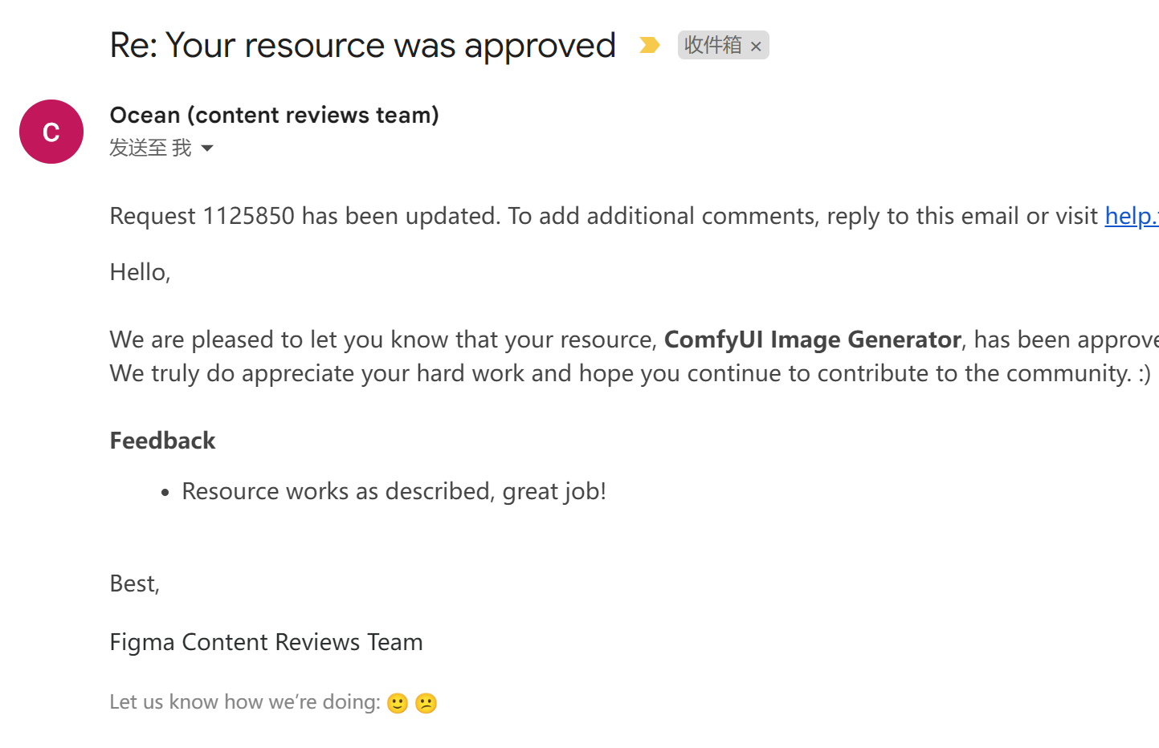Open the help. hyperlink

tap(1132, 216)
